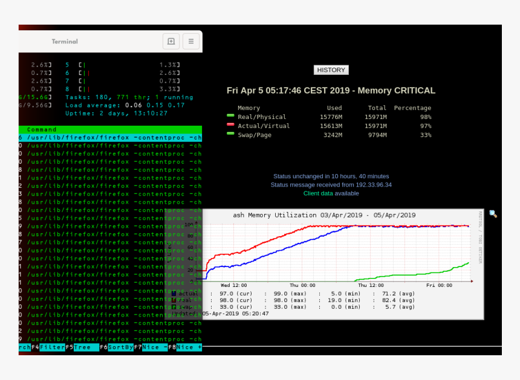The image size is (520, 380).
Task: Click the Terminal window title
Action: coord(65,42)
